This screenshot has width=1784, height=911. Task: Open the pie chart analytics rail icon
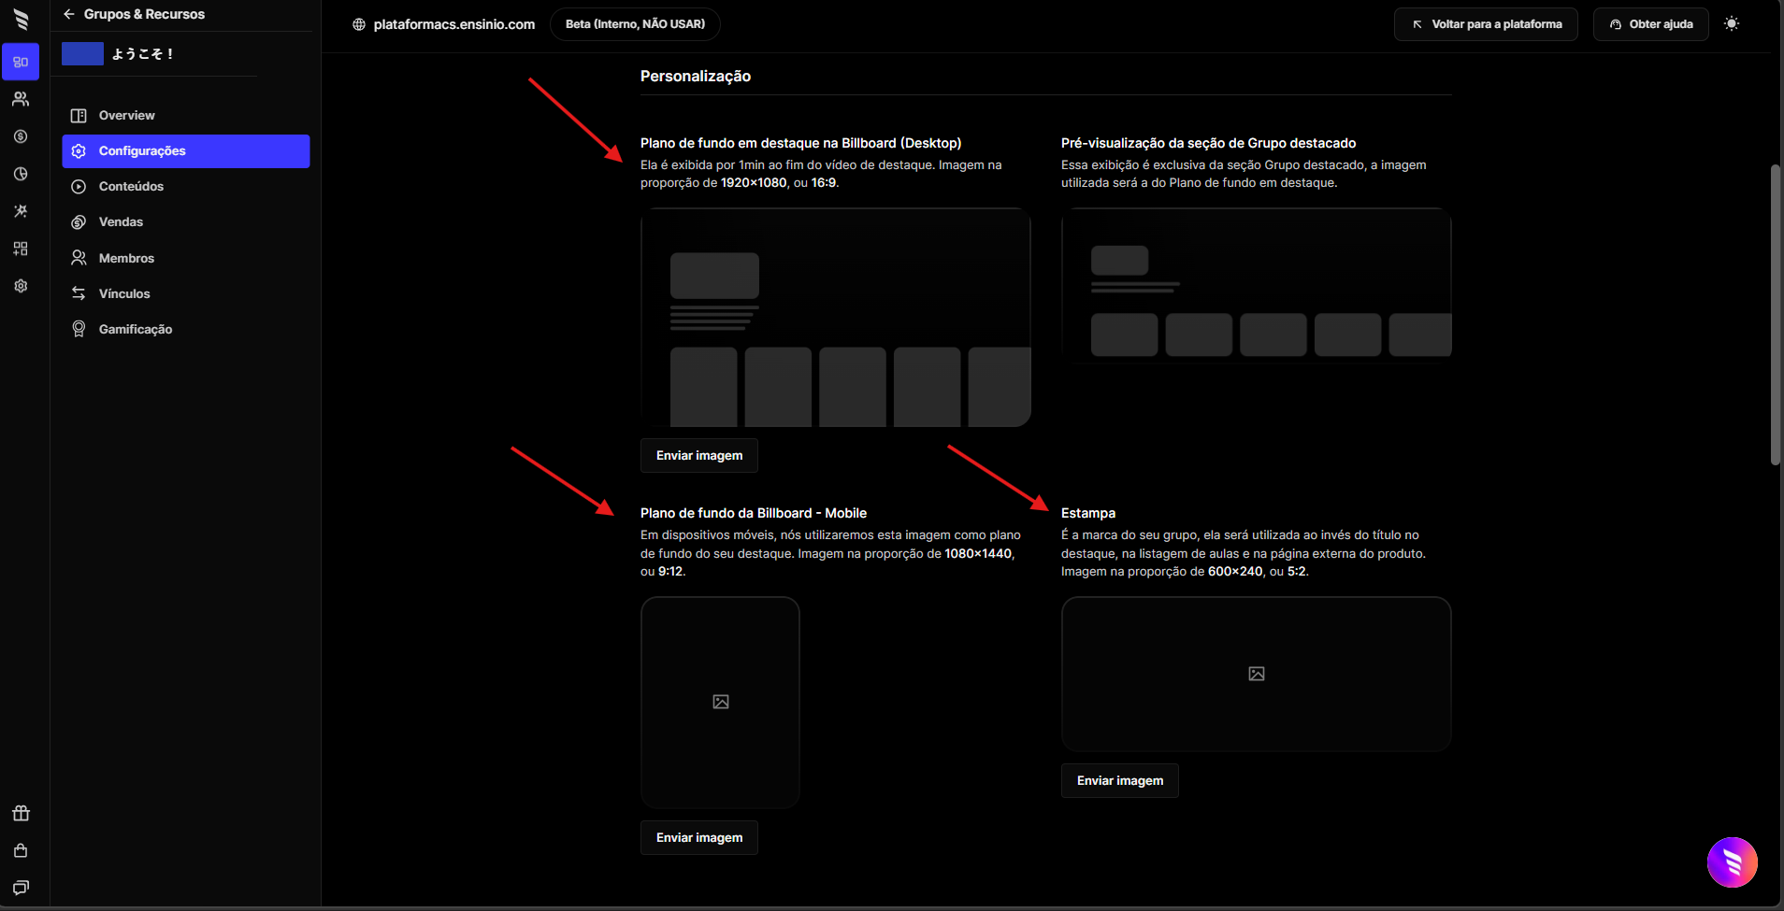coord(21,174)
